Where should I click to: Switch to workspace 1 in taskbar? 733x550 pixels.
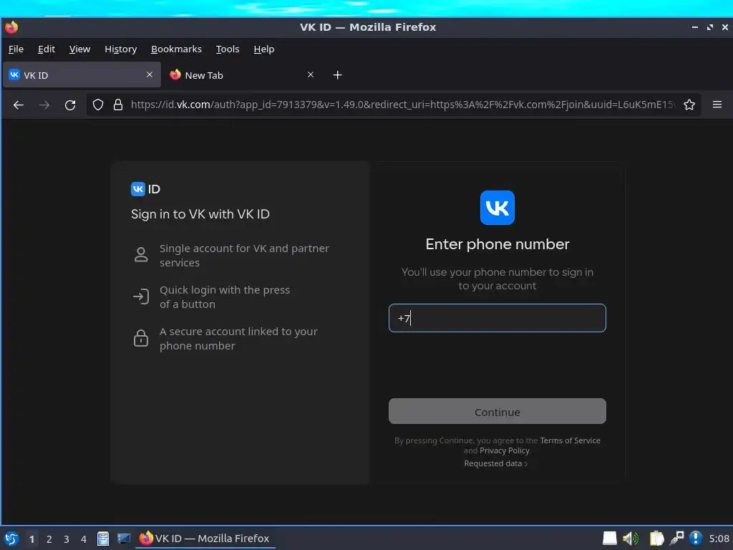(31, 539)
